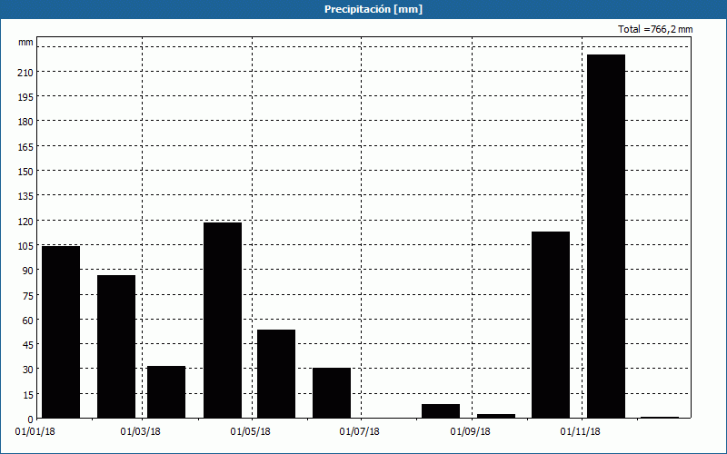Click the 60 y-axis value

(28, 321)
